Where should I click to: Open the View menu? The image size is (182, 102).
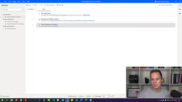pos(24,1)
